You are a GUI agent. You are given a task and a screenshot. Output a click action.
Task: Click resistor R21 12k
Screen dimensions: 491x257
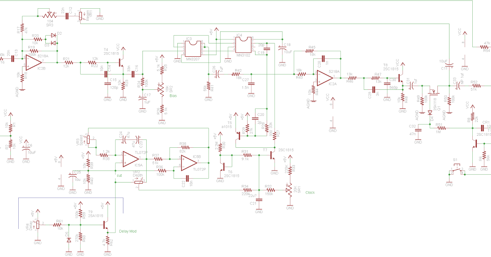(69, 62)
